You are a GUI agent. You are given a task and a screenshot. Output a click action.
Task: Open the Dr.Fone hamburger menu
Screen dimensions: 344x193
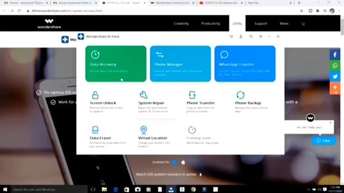(x=261, y=36)
